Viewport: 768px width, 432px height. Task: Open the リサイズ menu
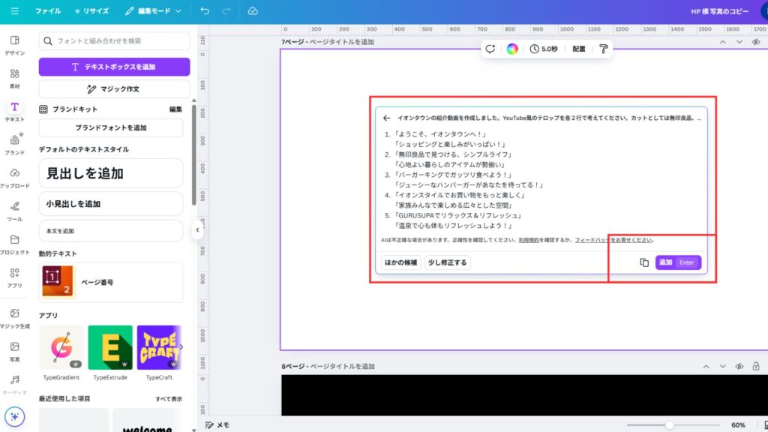tap(91, 11)
